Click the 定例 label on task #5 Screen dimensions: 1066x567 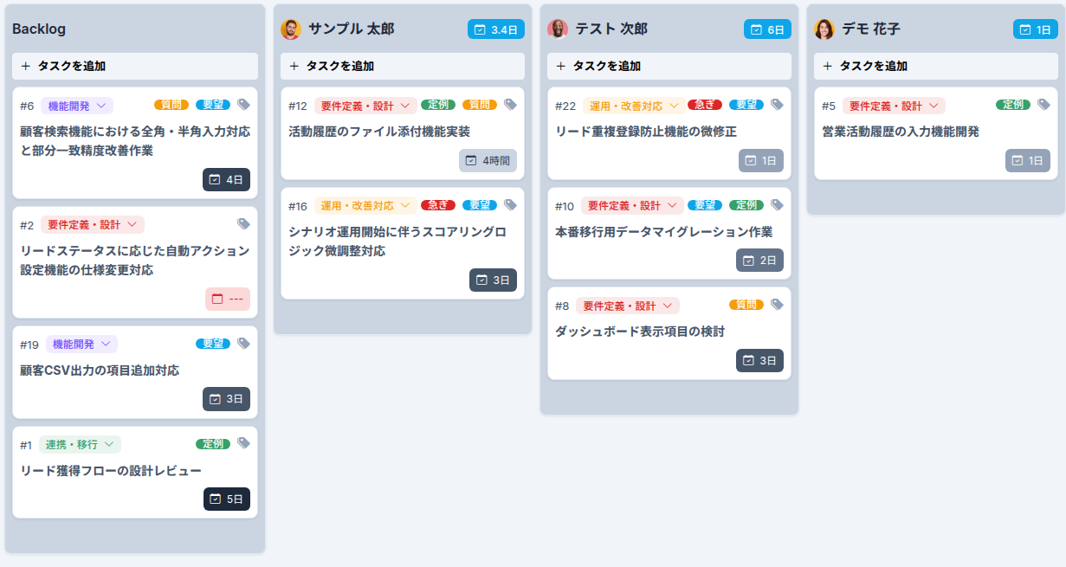[1012, 105]
